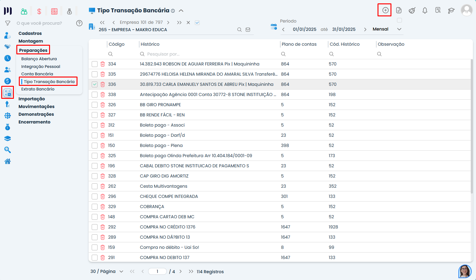Delete row 334 using trash icon
This screenshot has height=280, width=476.
pos(103,64)
